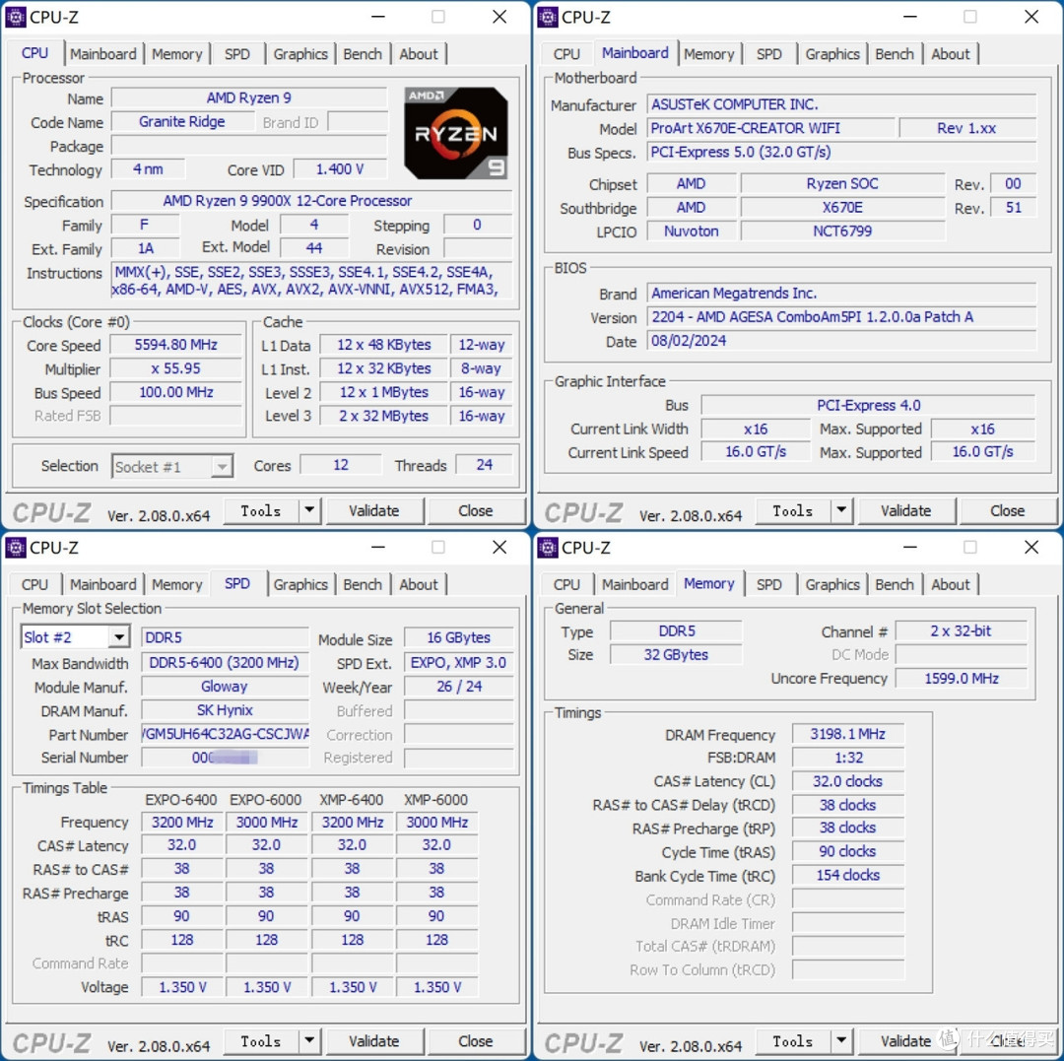The height and width of the screenshot is (1061, 1064).
Task: Select the Part Number field in SPD tab
Action: [x=225, y=734]
